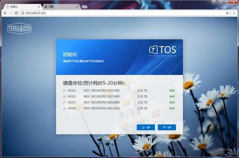Click the TerraMaster logo
The width and height of the screenshot is (239, 158).
pos(20,28)
